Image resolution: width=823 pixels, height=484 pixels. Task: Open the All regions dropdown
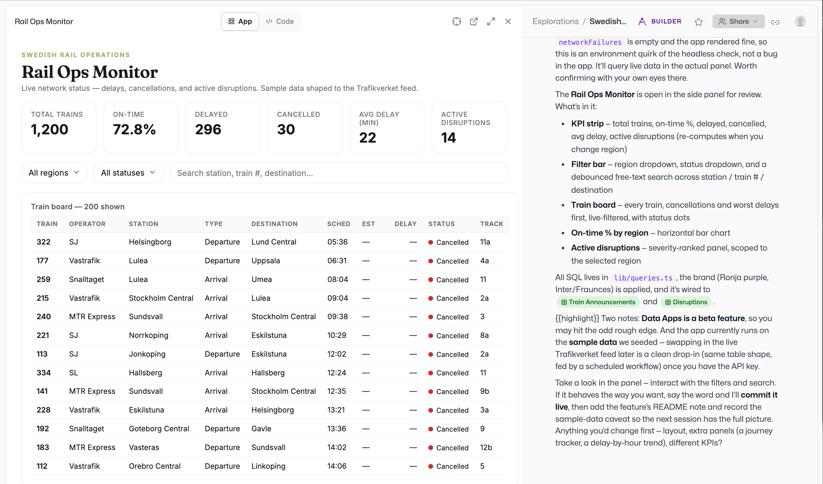[x=54, y=173]
